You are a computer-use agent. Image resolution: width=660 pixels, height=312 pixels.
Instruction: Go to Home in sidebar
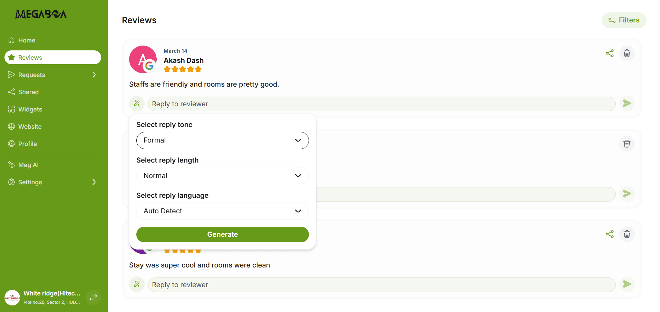pos(27,40)
